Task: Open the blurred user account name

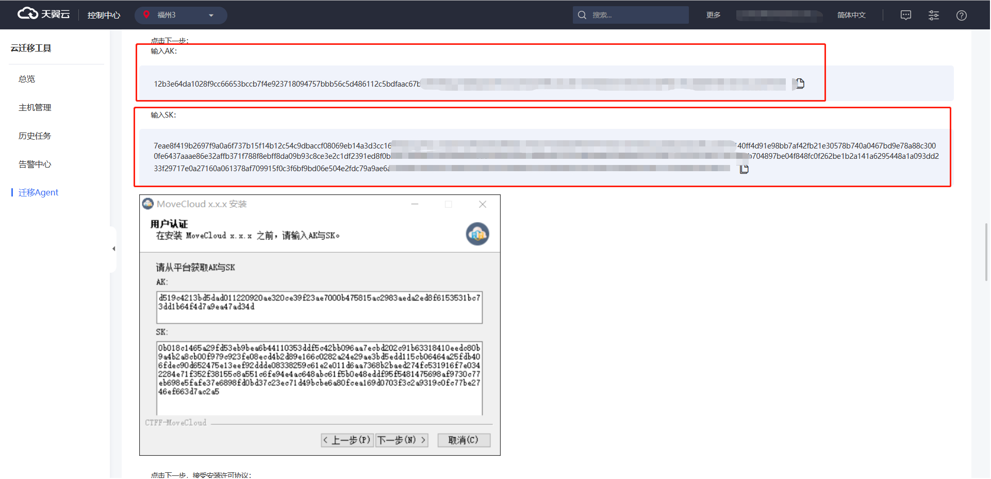Action: point(779,15)
